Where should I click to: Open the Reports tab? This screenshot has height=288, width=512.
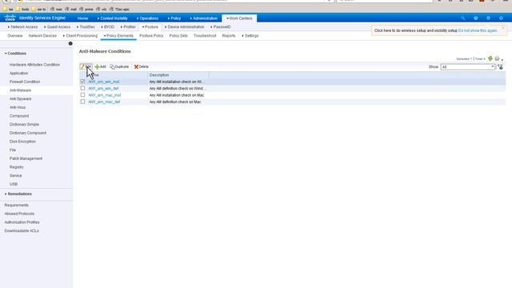229,35
